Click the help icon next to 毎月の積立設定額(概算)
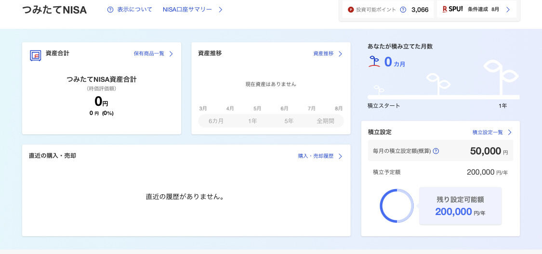The height and width of the screenshot is (254, 542). 436,151
